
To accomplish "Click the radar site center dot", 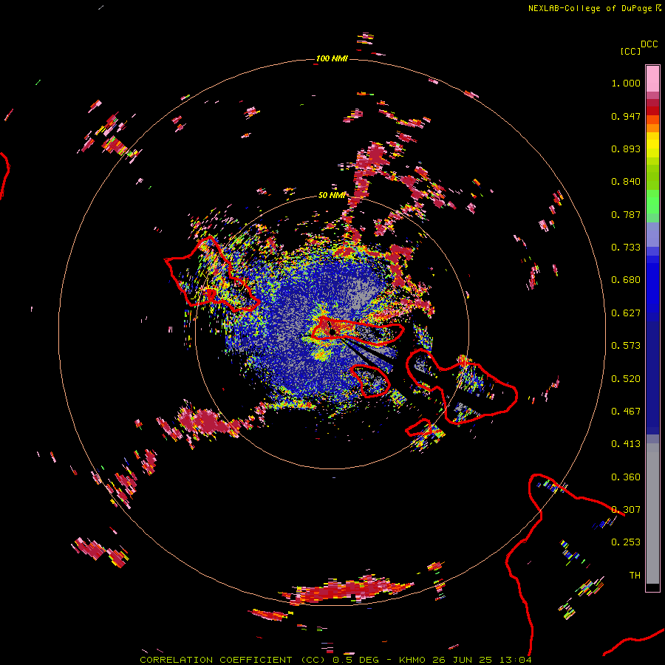I will [333, 332].
